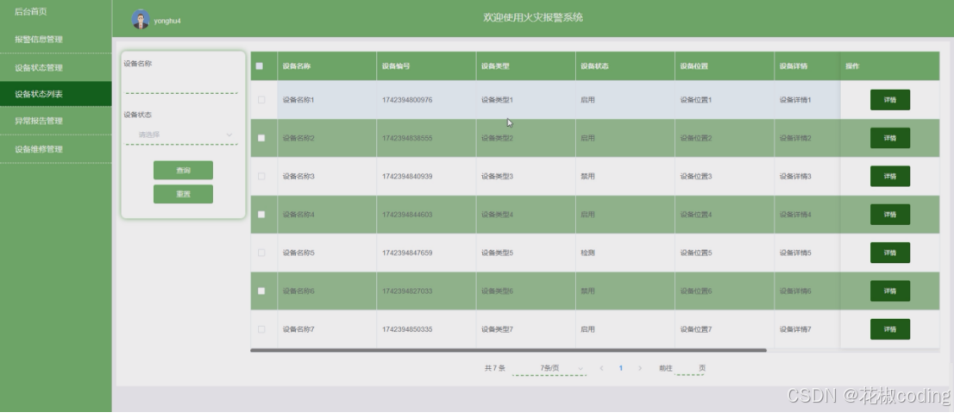This screenshot has width=954, height=413.
Task: Click the table horizontal scrollbar
Action: click(508, 350)
